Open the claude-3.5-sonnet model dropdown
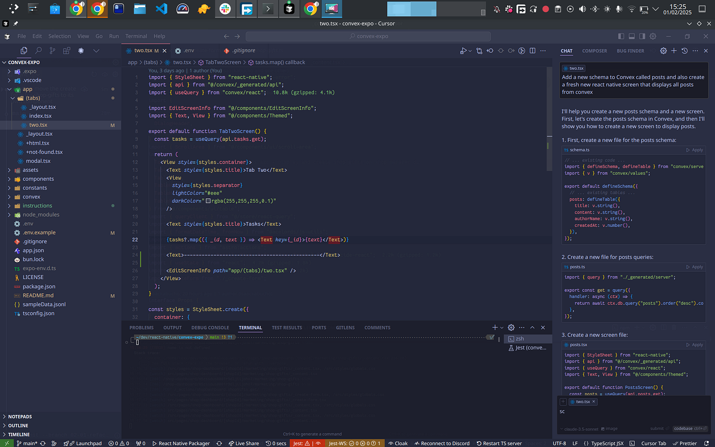Viewport: 715px width, 447px height. (579, 429)
